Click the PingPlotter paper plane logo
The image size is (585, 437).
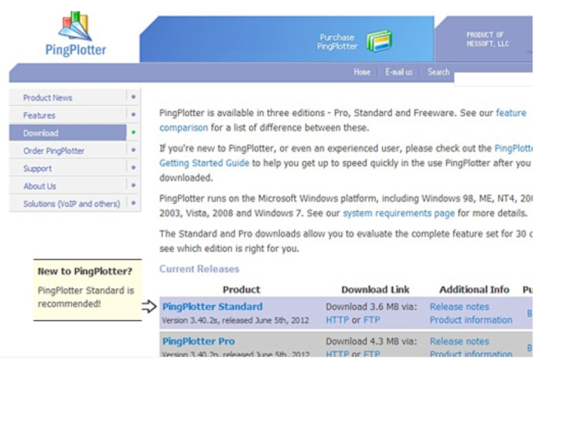[75, 26]
